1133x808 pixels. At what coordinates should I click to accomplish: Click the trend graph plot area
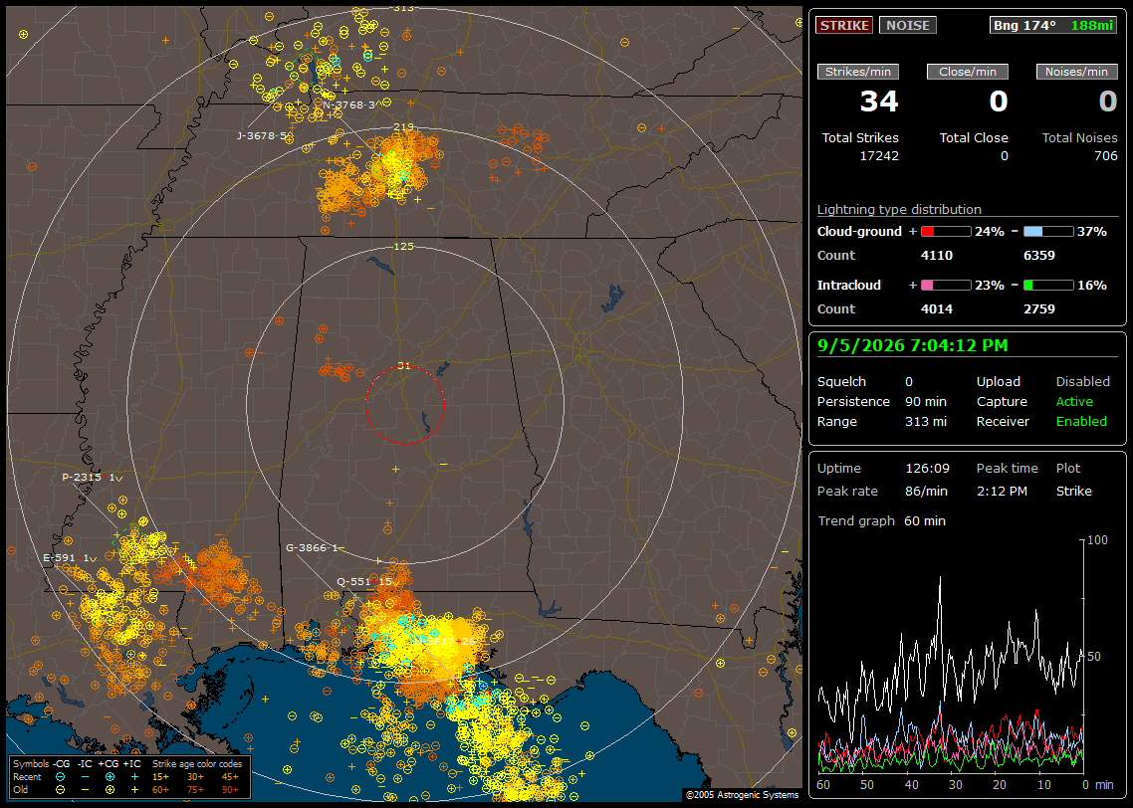[950, 656]
